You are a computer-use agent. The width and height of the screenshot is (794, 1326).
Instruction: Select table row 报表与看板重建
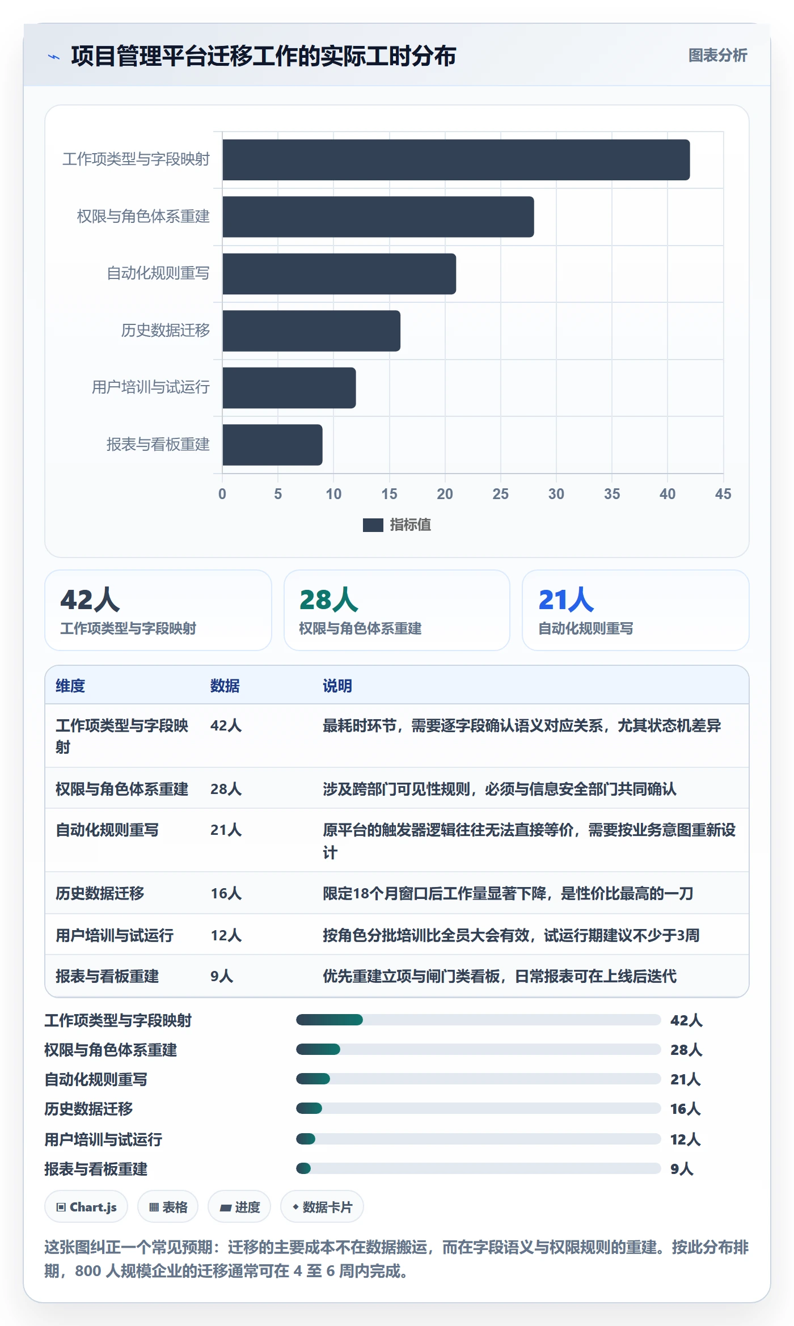coord(397,976)
